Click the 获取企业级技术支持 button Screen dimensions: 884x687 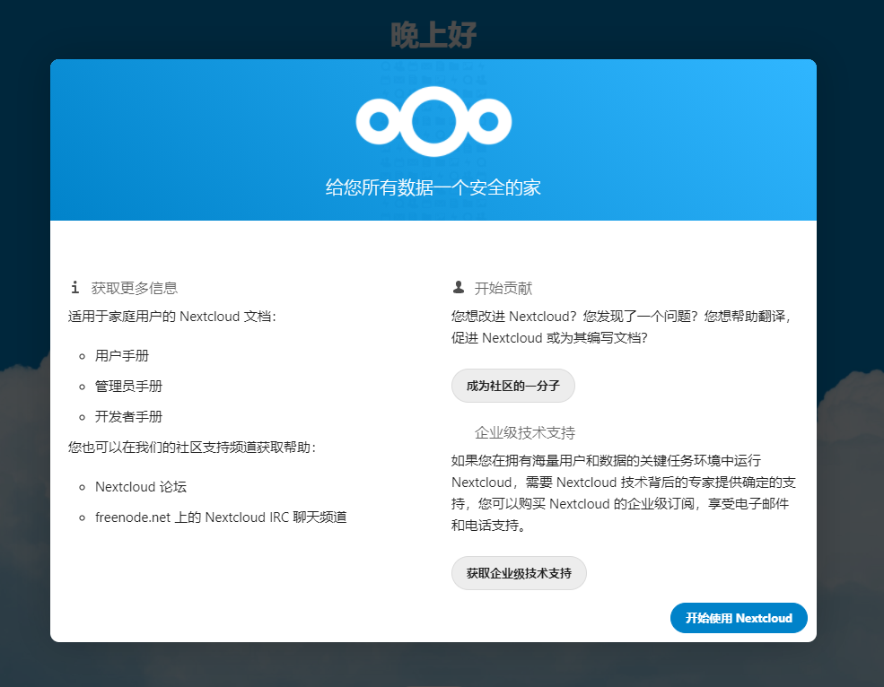519,573
